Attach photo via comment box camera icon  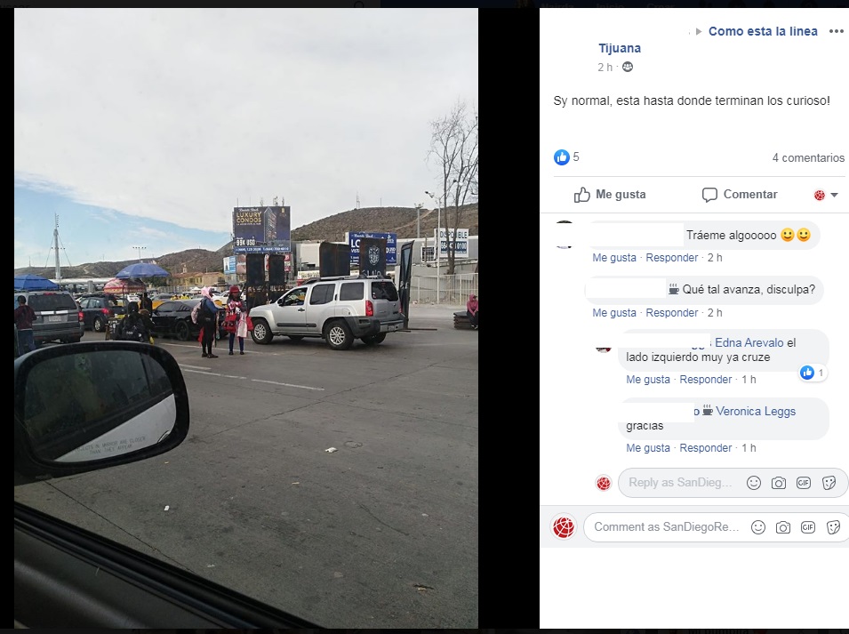(783, 527)
